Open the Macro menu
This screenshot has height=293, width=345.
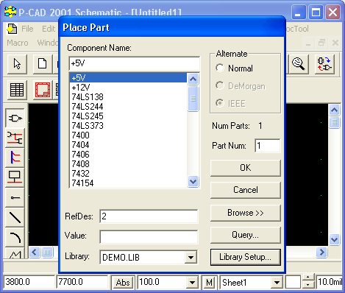tap(18, 43)
